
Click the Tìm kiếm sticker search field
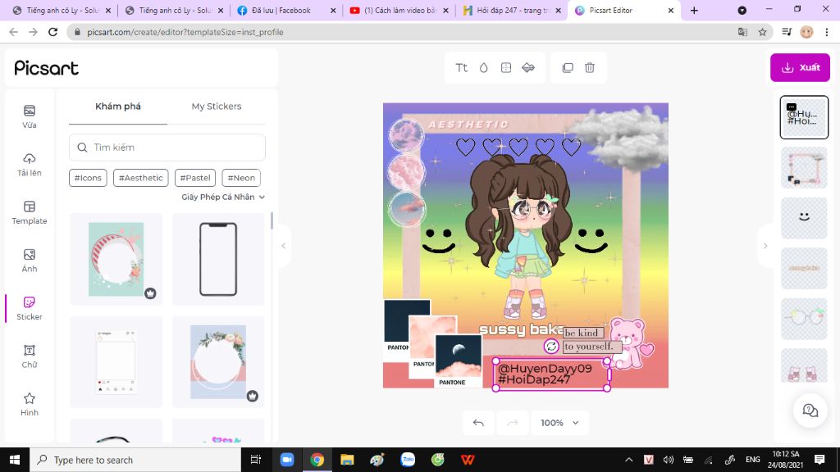coord(167,147)
